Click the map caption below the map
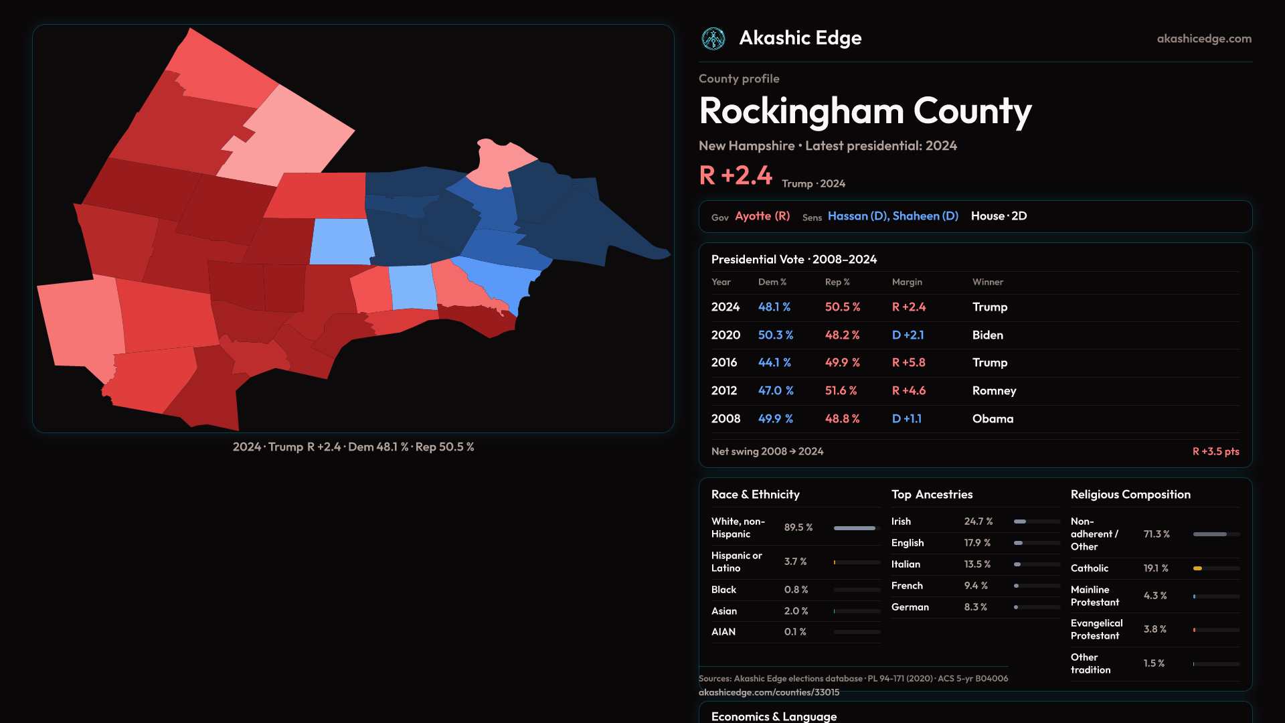This screenshot has height=723, width=1285. (353, 447)
